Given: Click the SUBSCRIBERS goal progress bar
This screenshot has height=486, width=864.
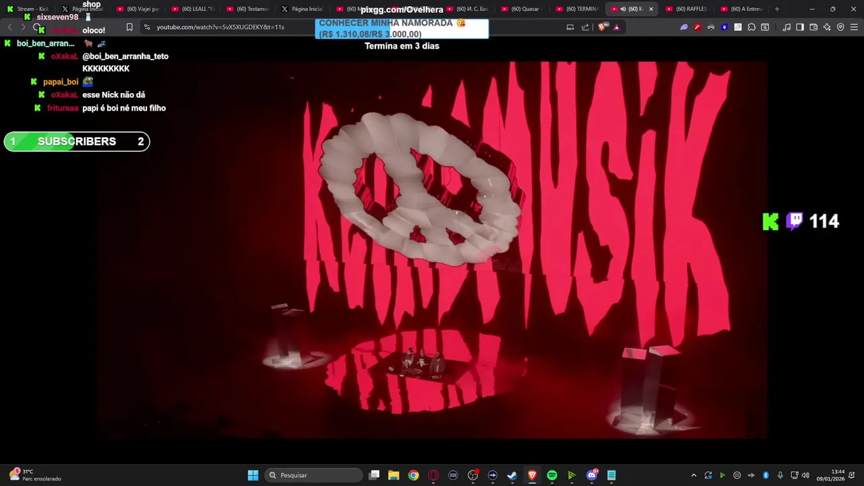Looking at the screenshot, I should [77, 141].
